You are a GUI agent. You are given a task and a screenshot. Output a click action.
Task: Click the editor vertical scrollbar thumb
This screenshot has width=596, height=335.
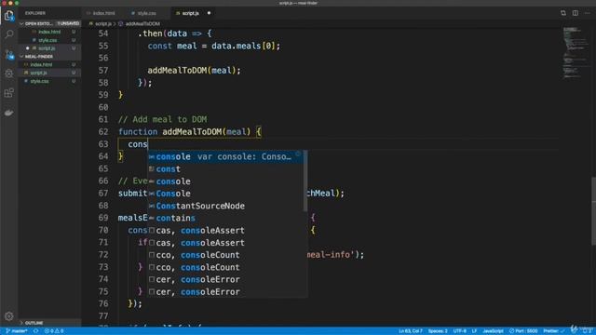(593, 211)
